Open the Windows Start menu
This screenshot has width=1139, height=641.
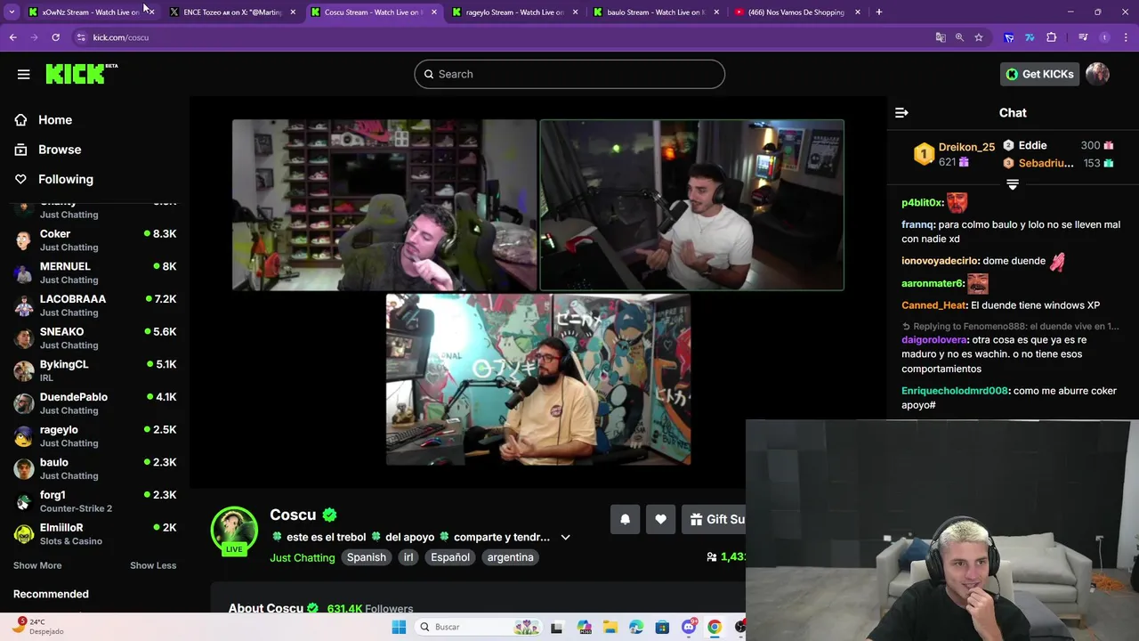(399, 627)
